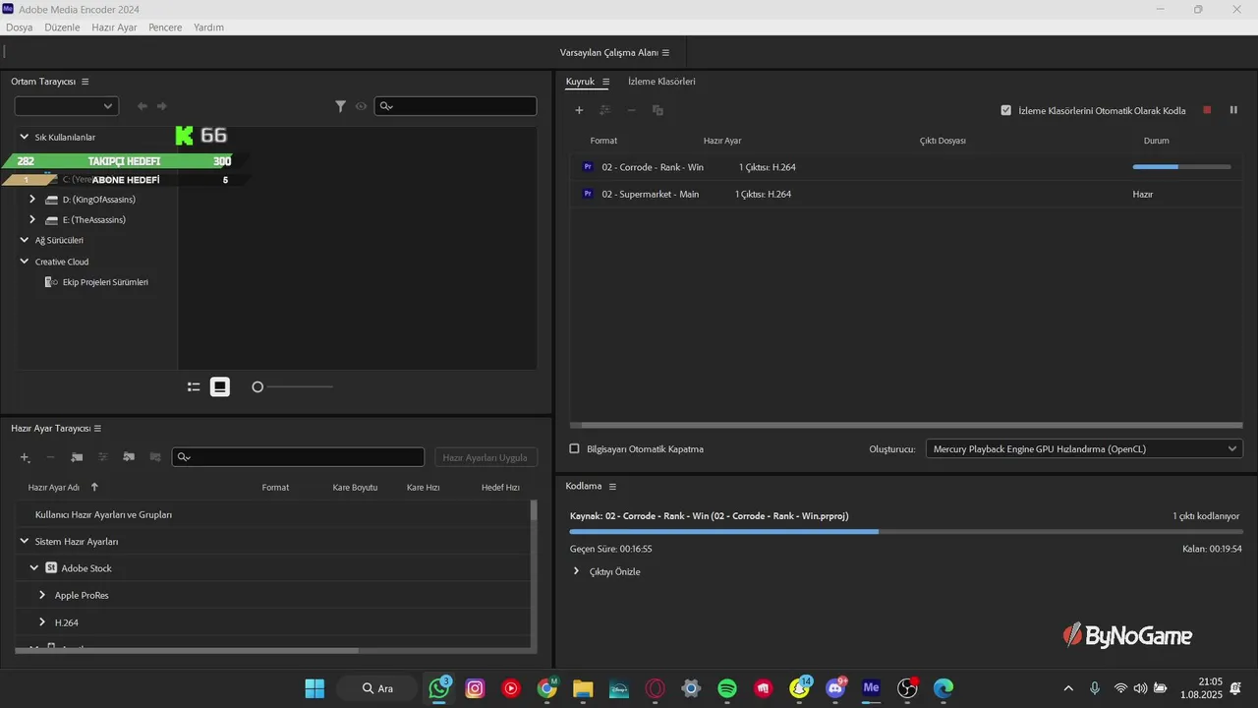Click the new preset group folder icon
Viewport: 1258px width, 708px height.
[77, 457]
